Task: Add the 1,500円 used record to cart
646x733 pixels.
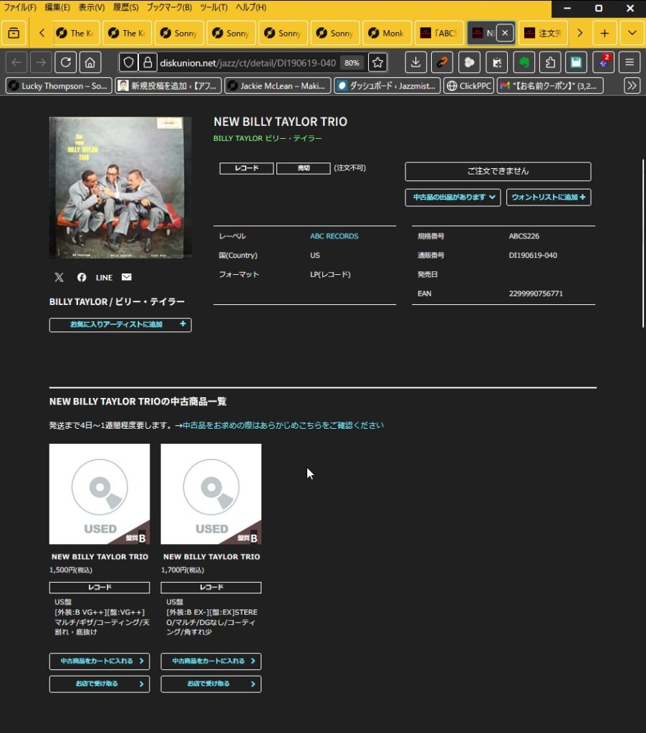Action: (x=100, y=661)
